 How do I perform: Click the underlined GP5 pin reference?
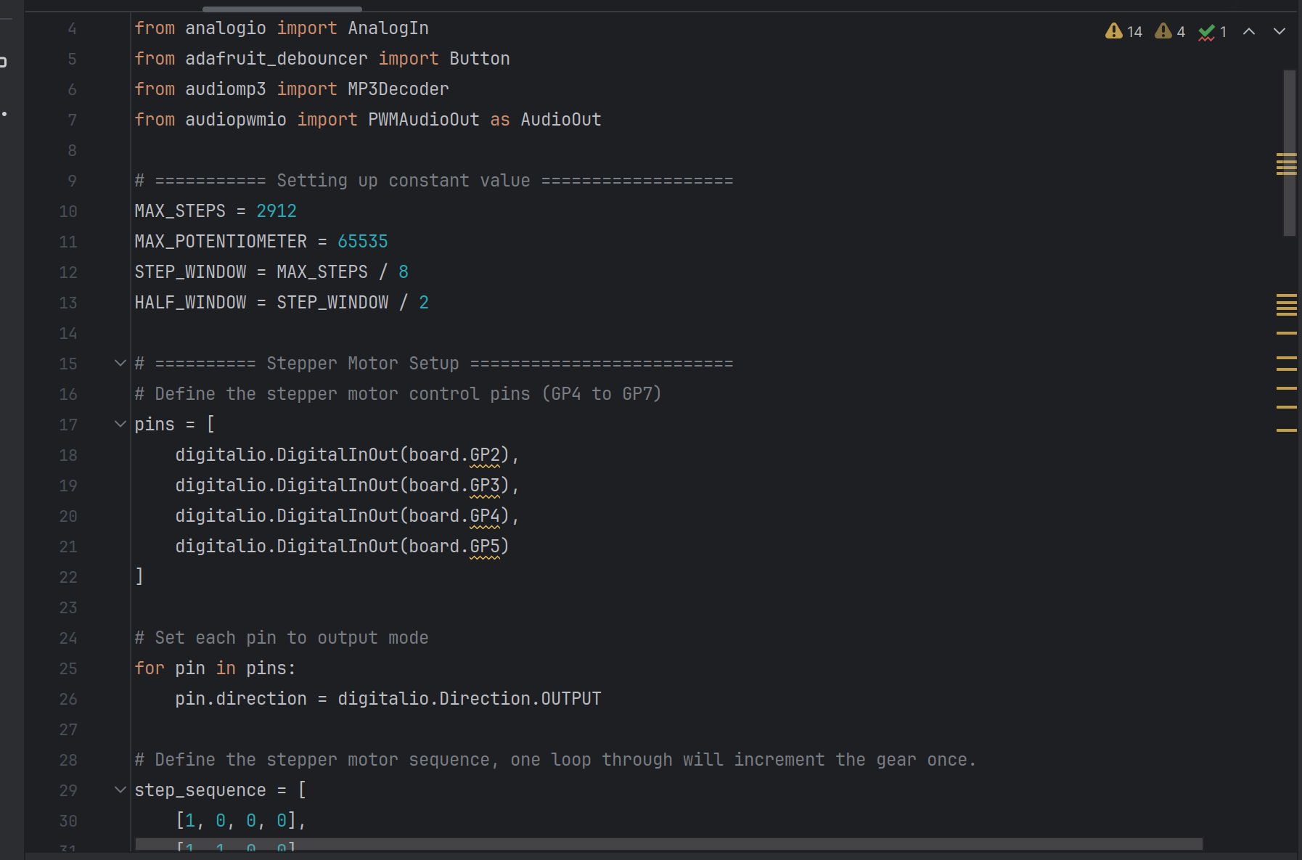tap(485, 546)
